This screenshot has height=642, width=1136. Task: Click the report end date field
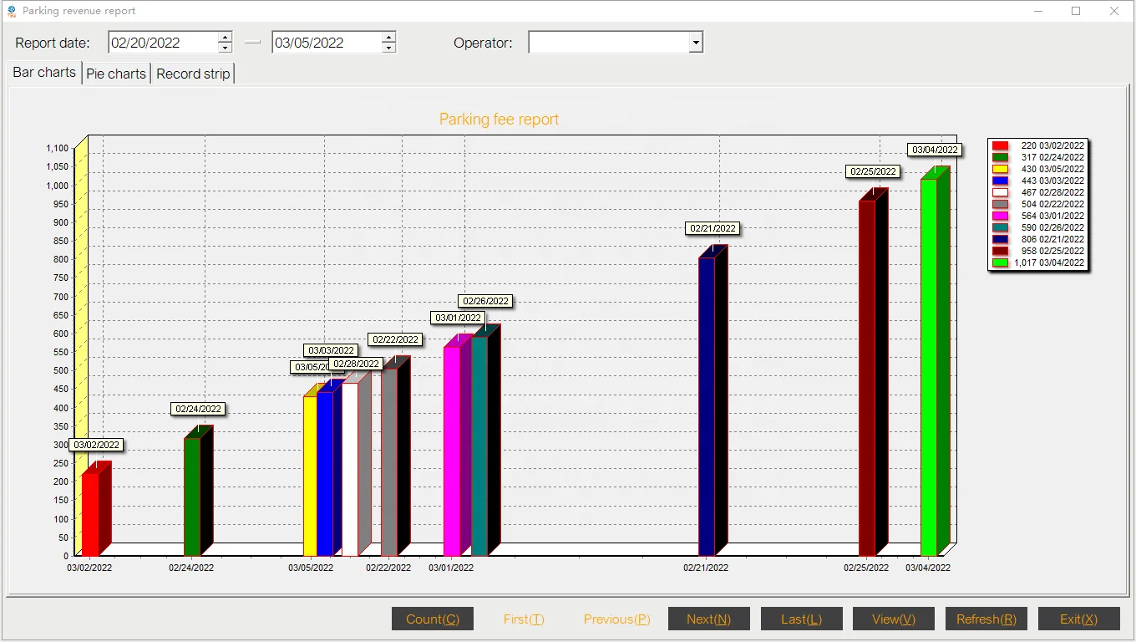(327, 43)
